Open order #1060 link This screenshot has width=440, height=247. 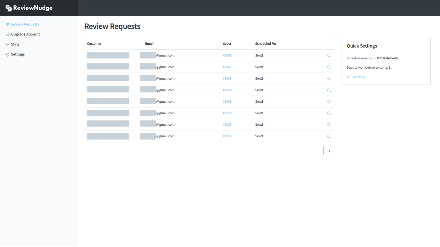point(227,78)
